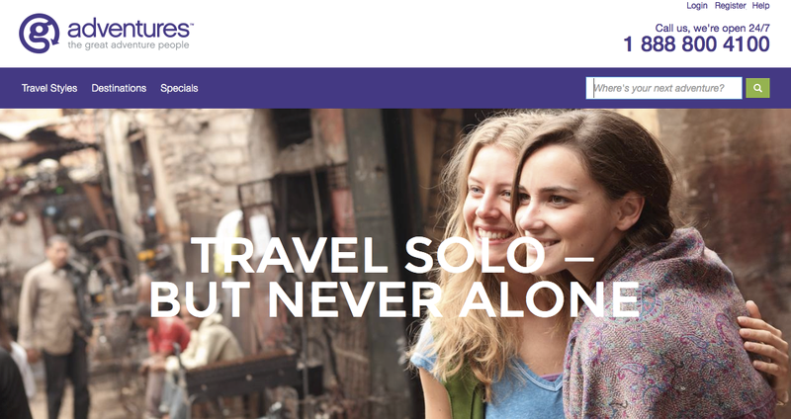
Task: Follow the Login link
Action: tap(697, 6)
